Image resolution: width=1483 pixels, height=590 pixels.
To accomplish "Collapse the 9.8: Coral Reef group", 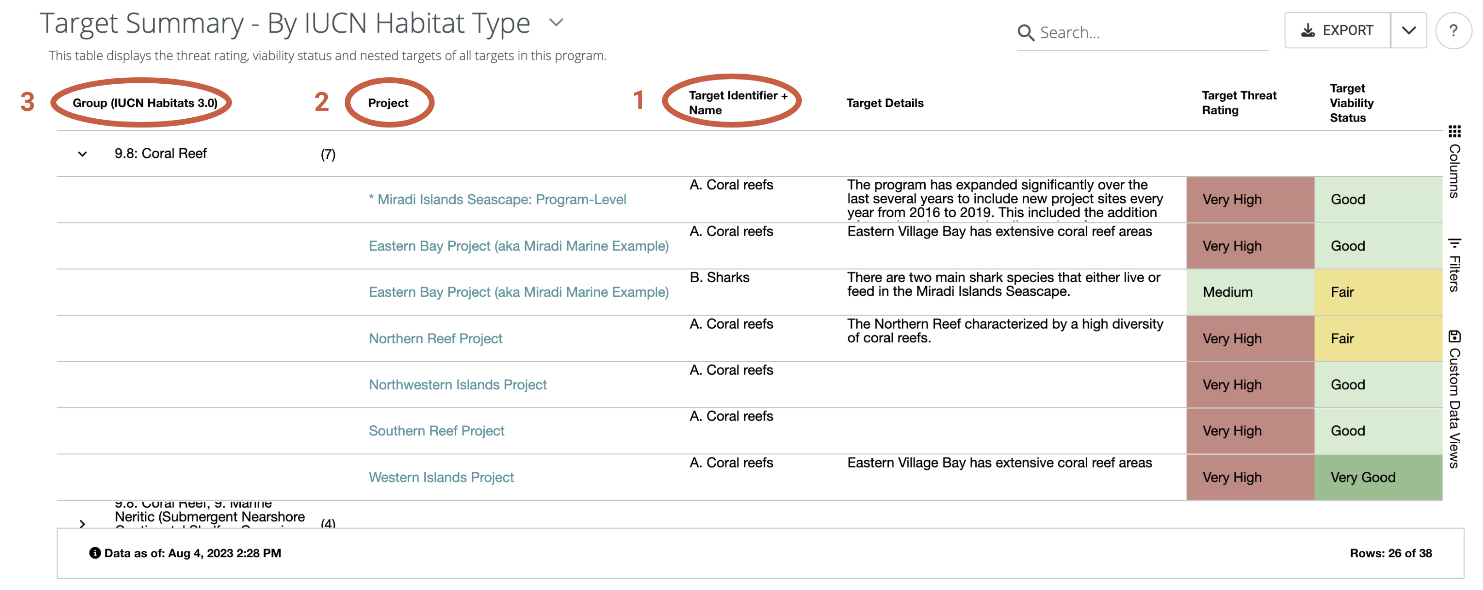I will coord(82,154).
